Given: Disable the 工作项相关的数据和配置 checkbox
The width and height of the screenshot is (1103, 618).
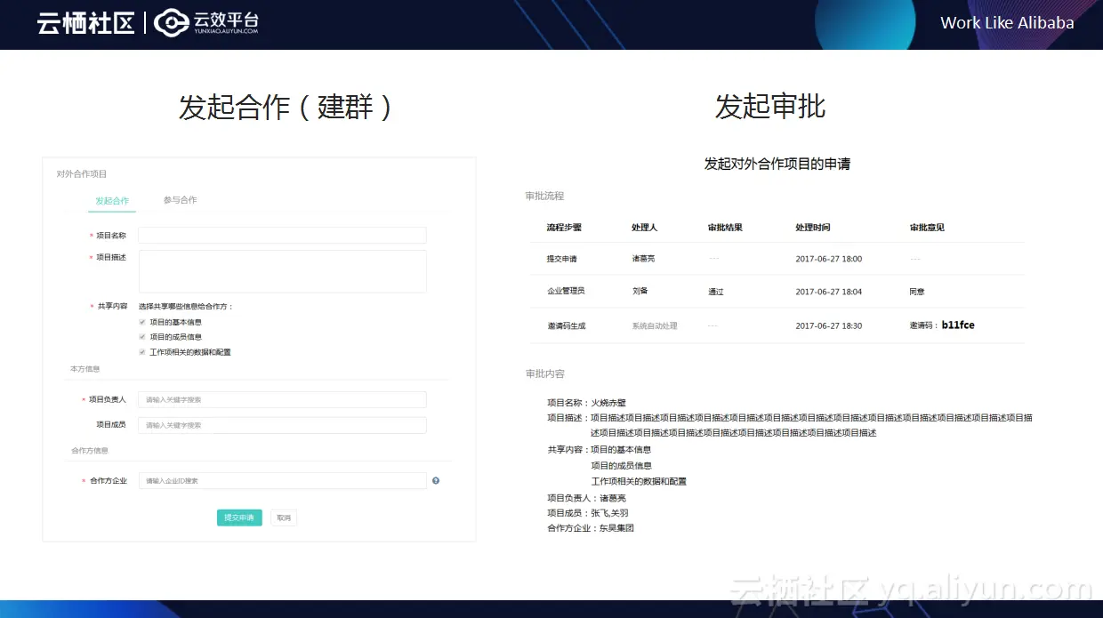Looking at the screenshot, I should tap(141, 352).
